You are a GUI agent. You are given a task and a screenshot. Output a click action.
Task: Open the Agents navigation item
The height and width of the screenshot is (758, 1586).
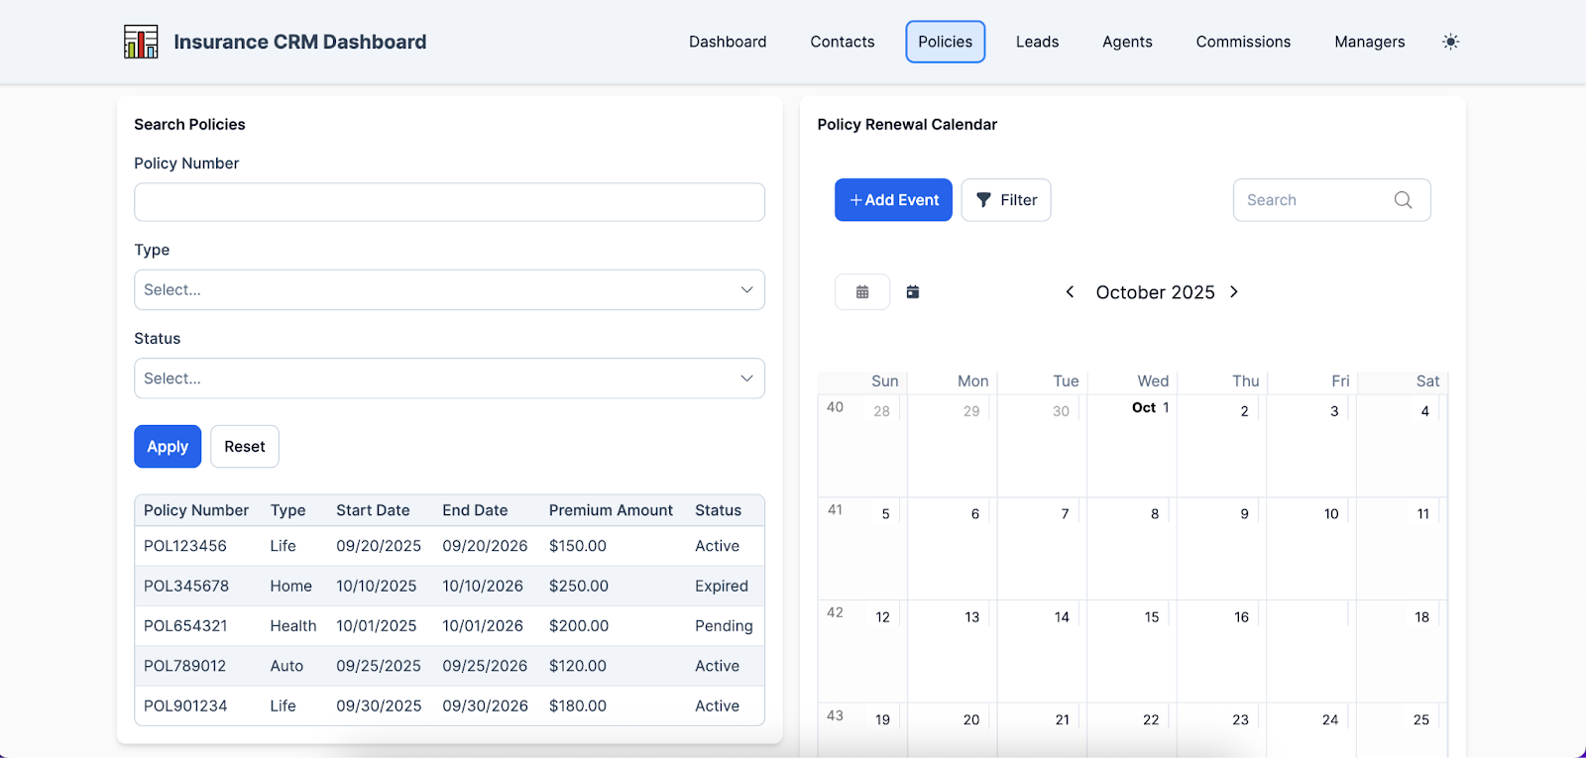pos(1127,42)
